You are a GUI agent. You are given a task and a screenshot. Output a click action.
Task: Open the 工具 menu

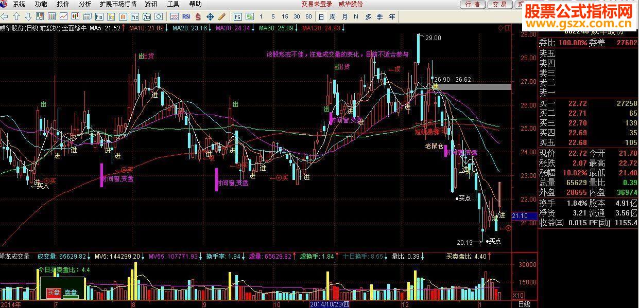point(173,4)
